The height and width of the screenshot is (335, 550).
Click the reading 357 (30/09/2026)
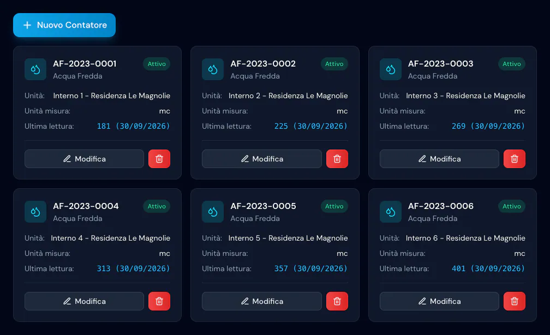pyautogui.click(x=311, y=268)
